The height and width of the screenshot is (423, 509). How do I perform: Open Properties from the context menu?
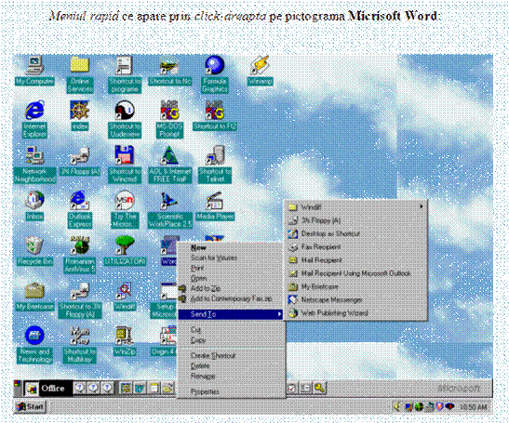(x=231, y=392)
